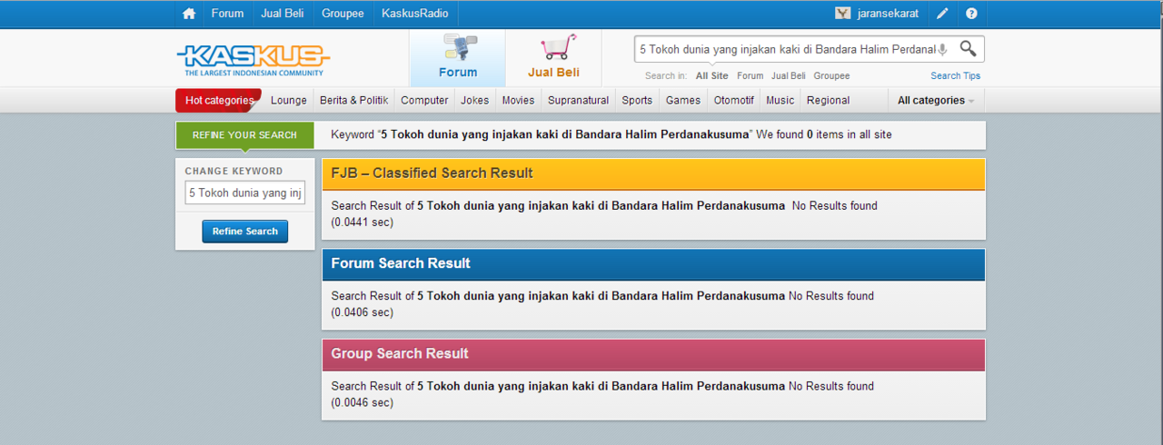Click the (0.0046 sec) timing text

tap(363, 402)
